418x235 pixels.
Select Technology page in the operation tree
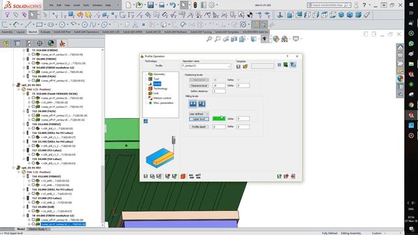pos(160,89)
